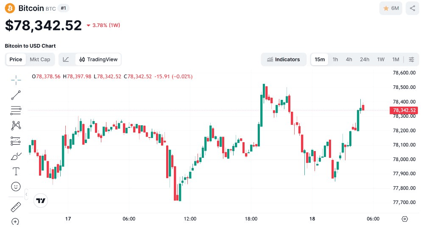This screenshot has height=234, width=426.
Task: Share Bitcoin page via share icon
Action: tap(412, 8)
